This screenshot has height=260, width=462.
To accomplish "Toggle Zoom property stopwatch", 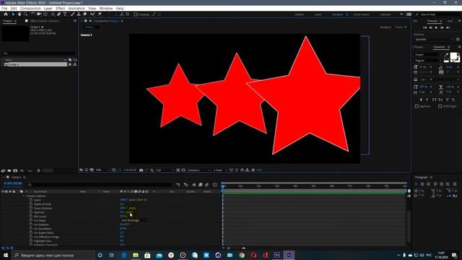I will [x=31, y=200].
